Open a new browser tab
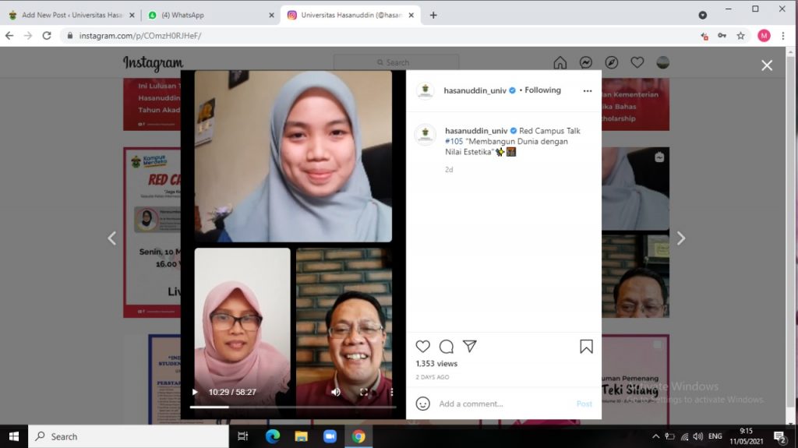This screenshot has width=798, height=448. coord(433,16)
